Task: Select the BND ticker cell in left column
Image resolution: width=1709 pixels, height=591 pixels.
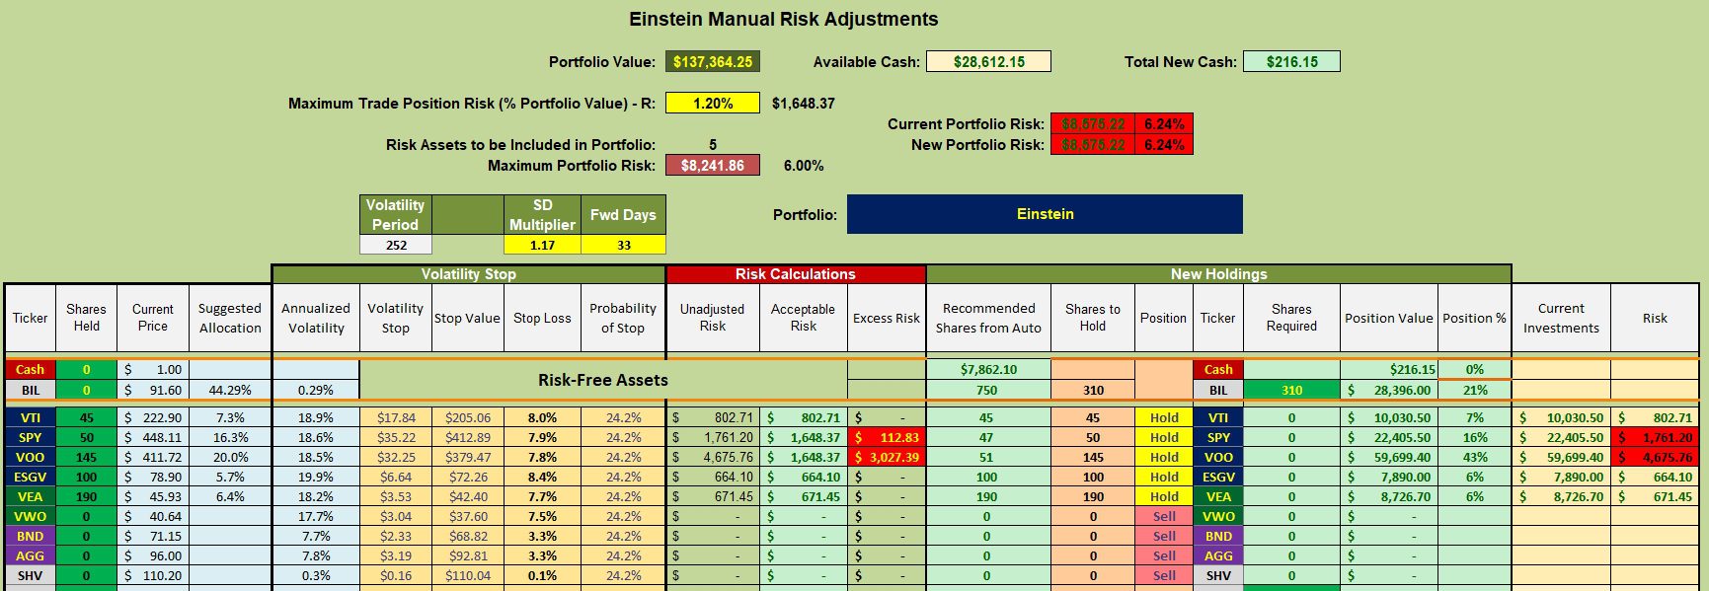Action: click(x=31, y=536)
